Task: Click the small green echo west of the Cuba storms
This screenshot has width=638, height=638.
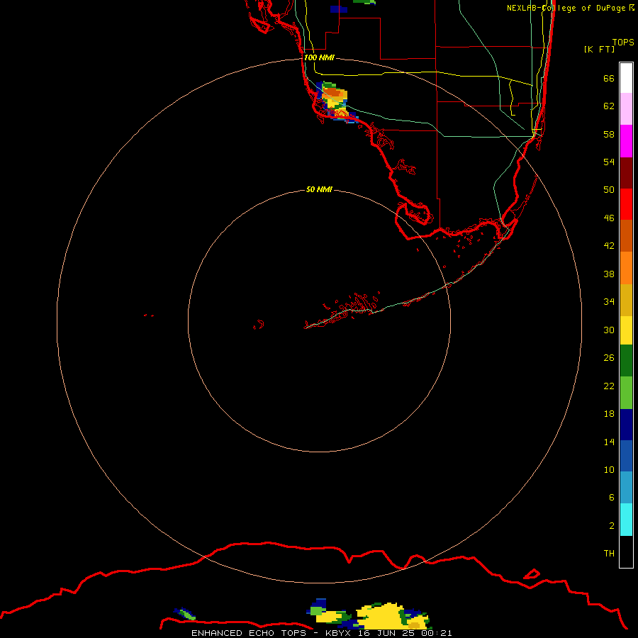Action: coord(186,614)
